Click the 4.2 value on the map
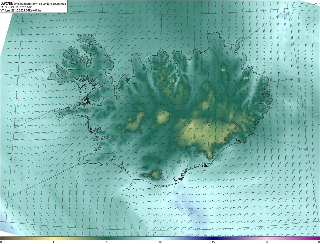320x244 pixels. (x=223, y=70)
